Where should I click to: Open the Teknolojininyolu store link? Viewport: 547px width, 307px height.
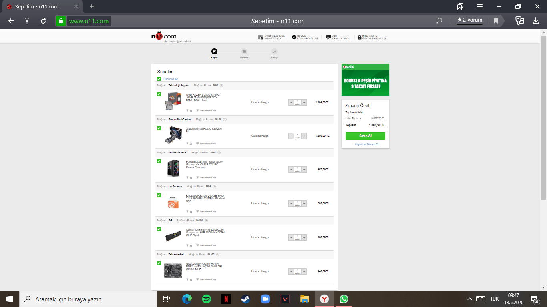pyautogui.click(x=179, y=86)
